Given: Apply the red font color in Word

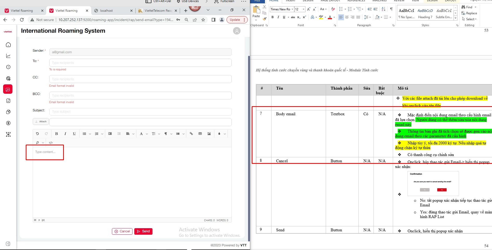Looking at the screenshot, I should [x=330, y=17].
